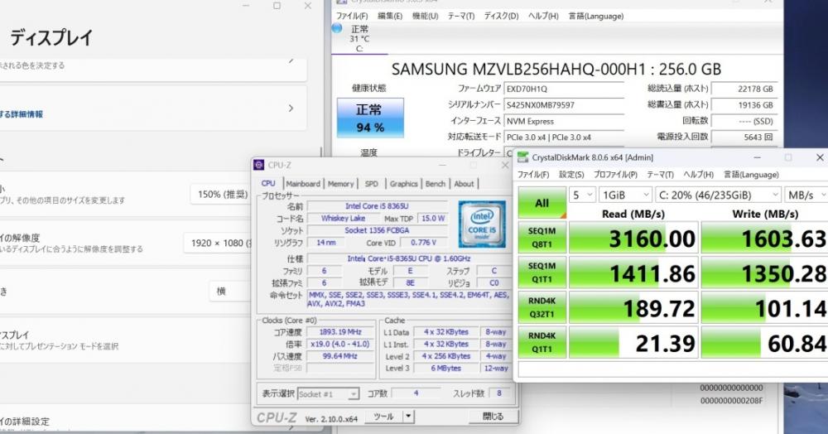Screen dimensions: 828x434
Task: Click the Intel Core i5 8365U name field
Action: point(377,206)
